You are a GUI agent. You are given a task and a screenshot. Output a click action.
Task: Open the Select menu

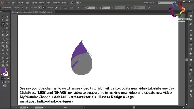point(34,3)
